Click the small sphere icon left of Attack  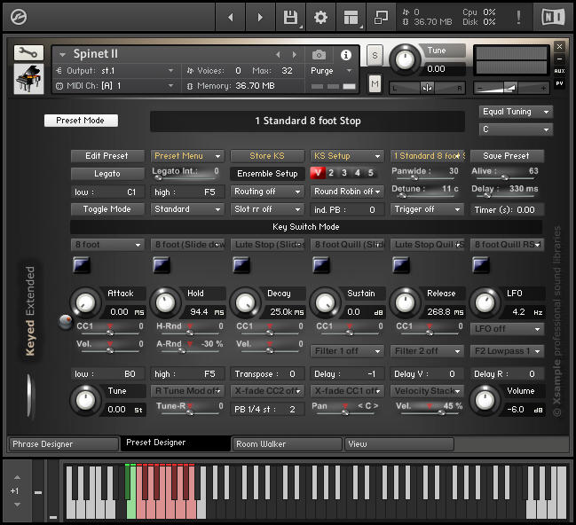(66, 322)
